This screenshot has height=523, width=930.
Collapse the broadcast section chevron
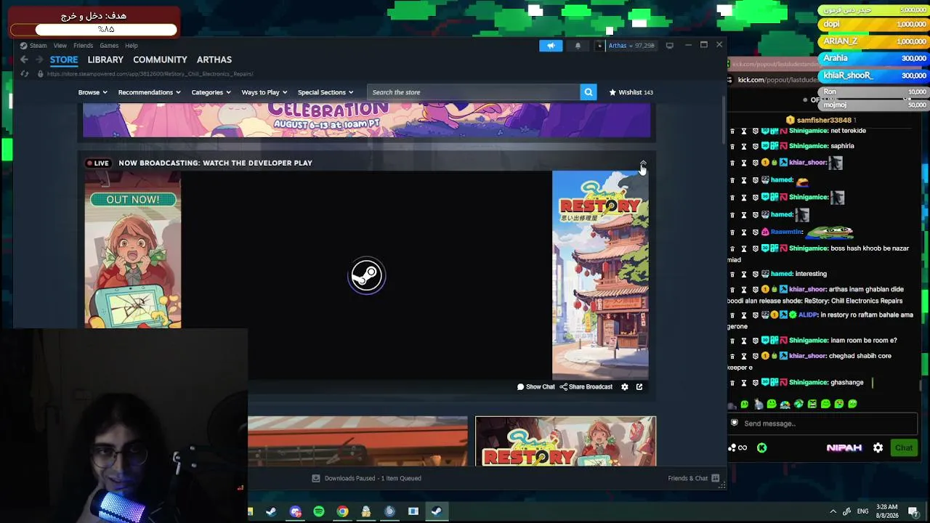pos(643,163)
